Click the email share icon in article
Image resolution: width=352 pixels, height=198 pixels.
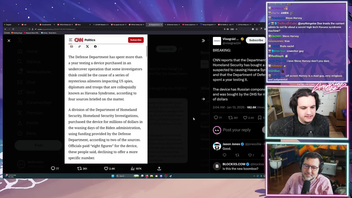click(71, 46)
